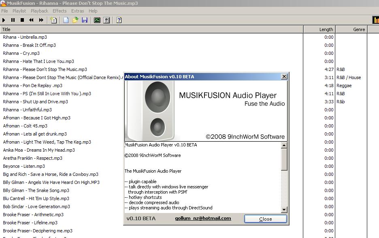379x238 pixels.
Task: Open the Extras menu
Action: [x=78, y=11]
